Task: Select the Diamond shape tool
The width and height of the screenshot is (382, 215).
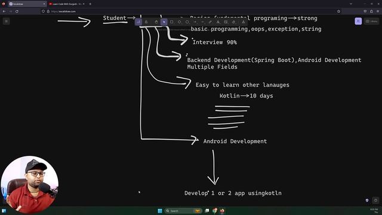Action: [180, 22]
